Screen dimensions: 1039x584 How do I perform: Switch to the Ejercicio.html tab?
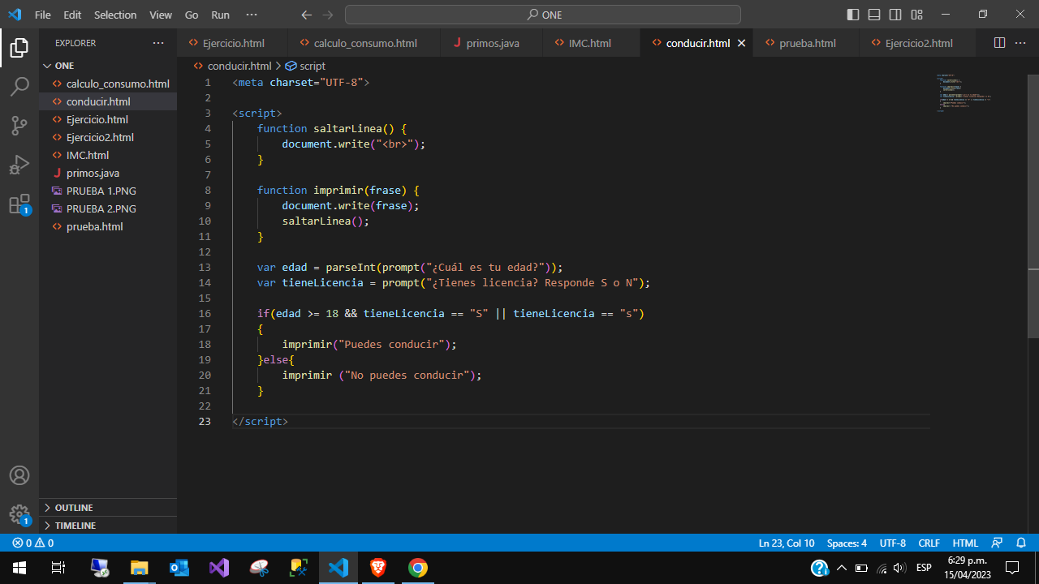click(233, 43)
